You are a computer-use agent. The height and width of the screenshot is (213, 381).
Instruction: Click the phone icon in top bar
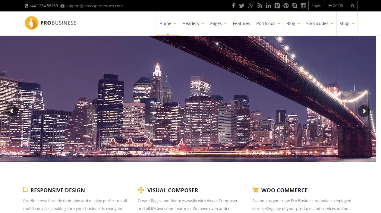coord(26,6)
